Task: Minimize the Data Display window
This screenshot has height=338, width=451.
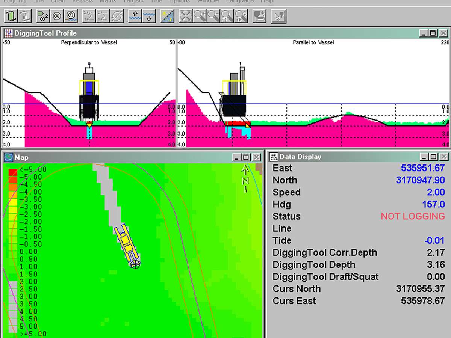Action: click(x=424, y=157)
